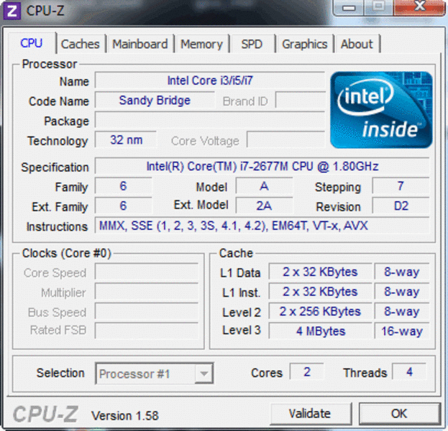Click the empty Multiplier field
This screenshot has height=431, width=448.
147,292
